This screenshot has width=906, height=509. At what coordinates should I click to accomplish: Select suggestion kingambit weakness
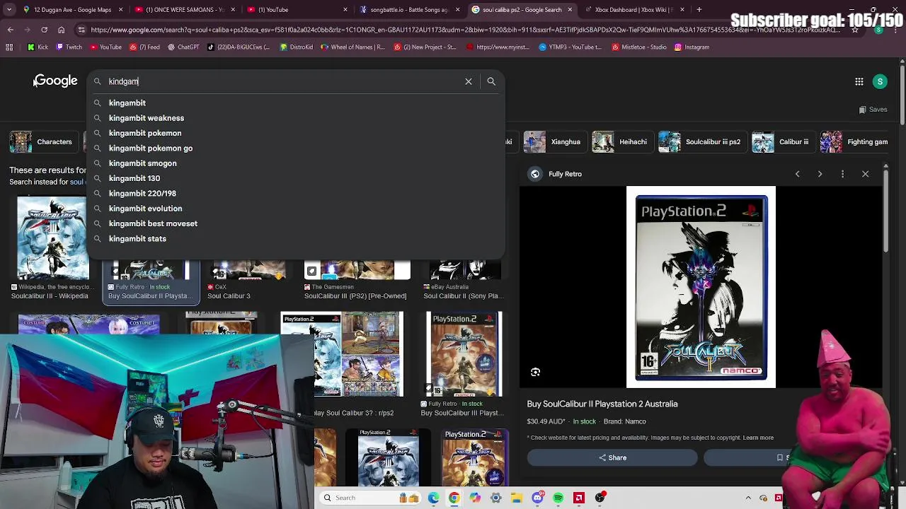[x=147, y=118]
